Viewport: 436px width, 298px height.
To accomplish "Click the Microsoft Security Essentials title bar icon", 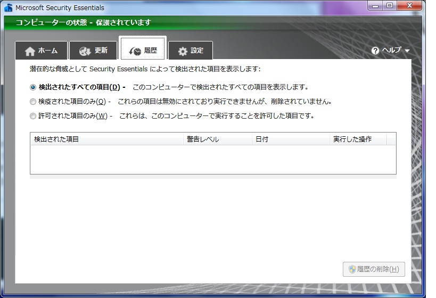I will tap(9, 8).
